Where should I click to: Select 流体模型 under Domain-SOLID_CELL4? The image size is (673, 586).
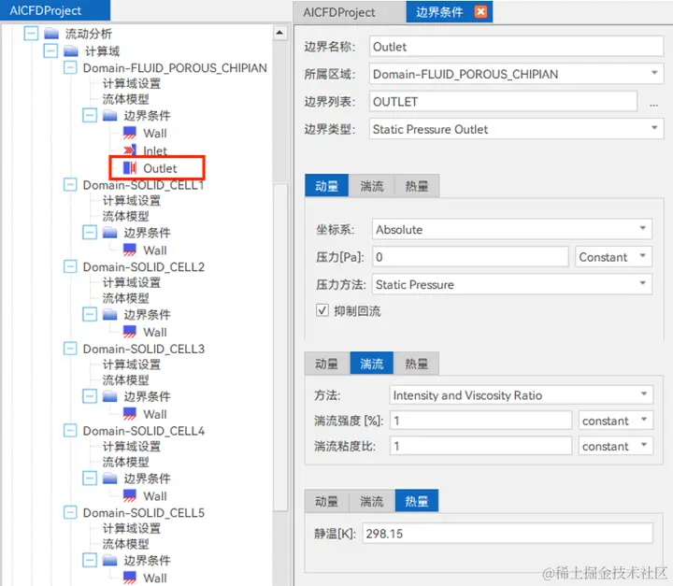(126, 462)
